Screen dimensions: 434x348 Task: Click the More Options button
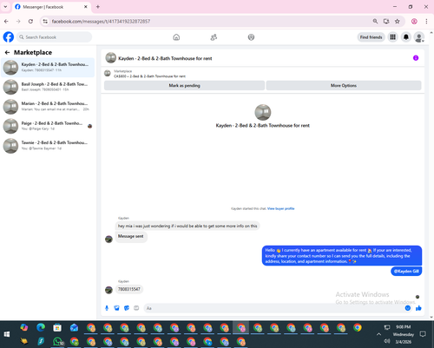[x=344, y=85]
